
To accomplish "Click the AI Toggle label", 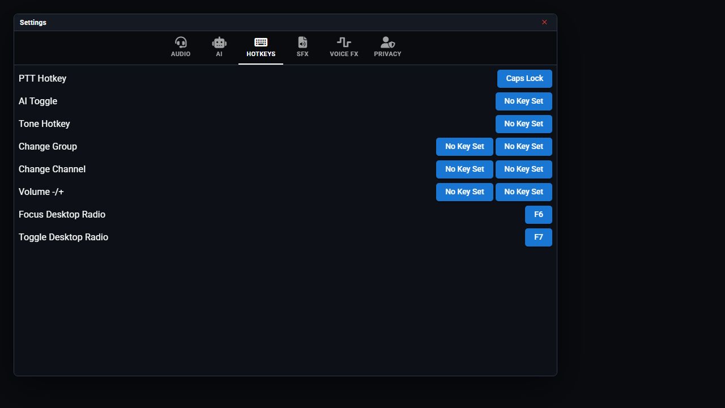I will pyautogui.click(x=38, y=101).
